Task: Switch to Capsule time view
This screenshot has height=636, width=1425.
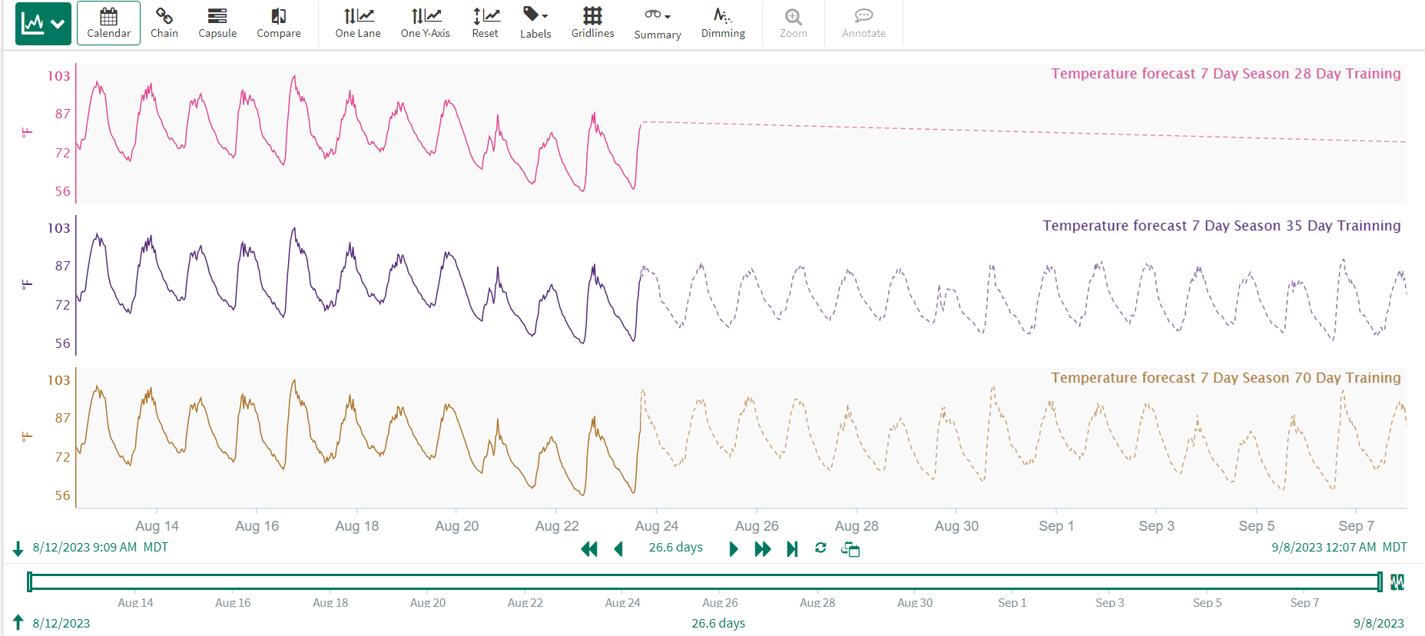Action: (217, 24)
